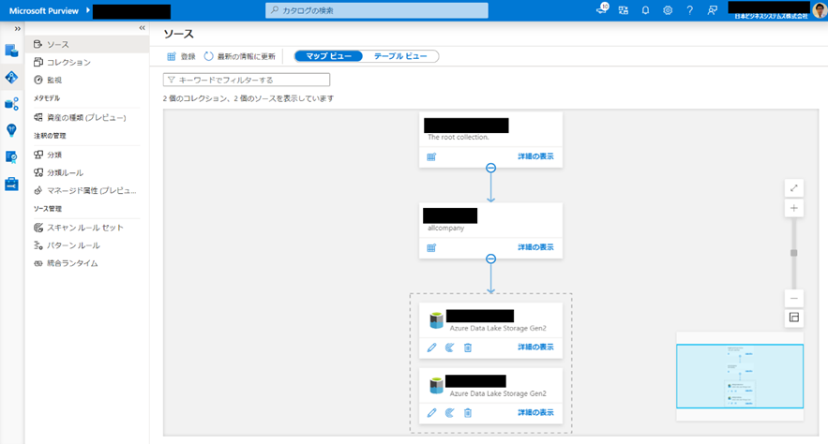Edit the second Azure Data Lake Storage source
Screen dimensions: 828x444
click(431, 413)
